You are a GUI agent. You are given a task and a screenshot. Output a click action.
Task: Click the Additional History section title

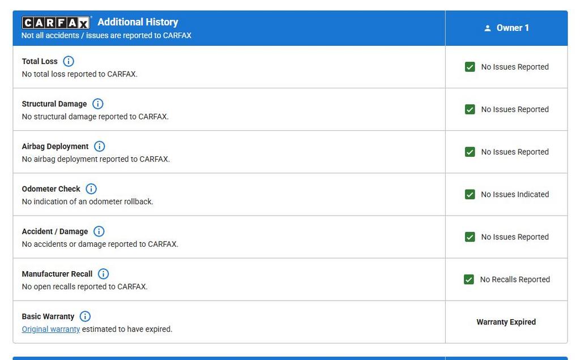pyautogui.click(x=138, y=22)
